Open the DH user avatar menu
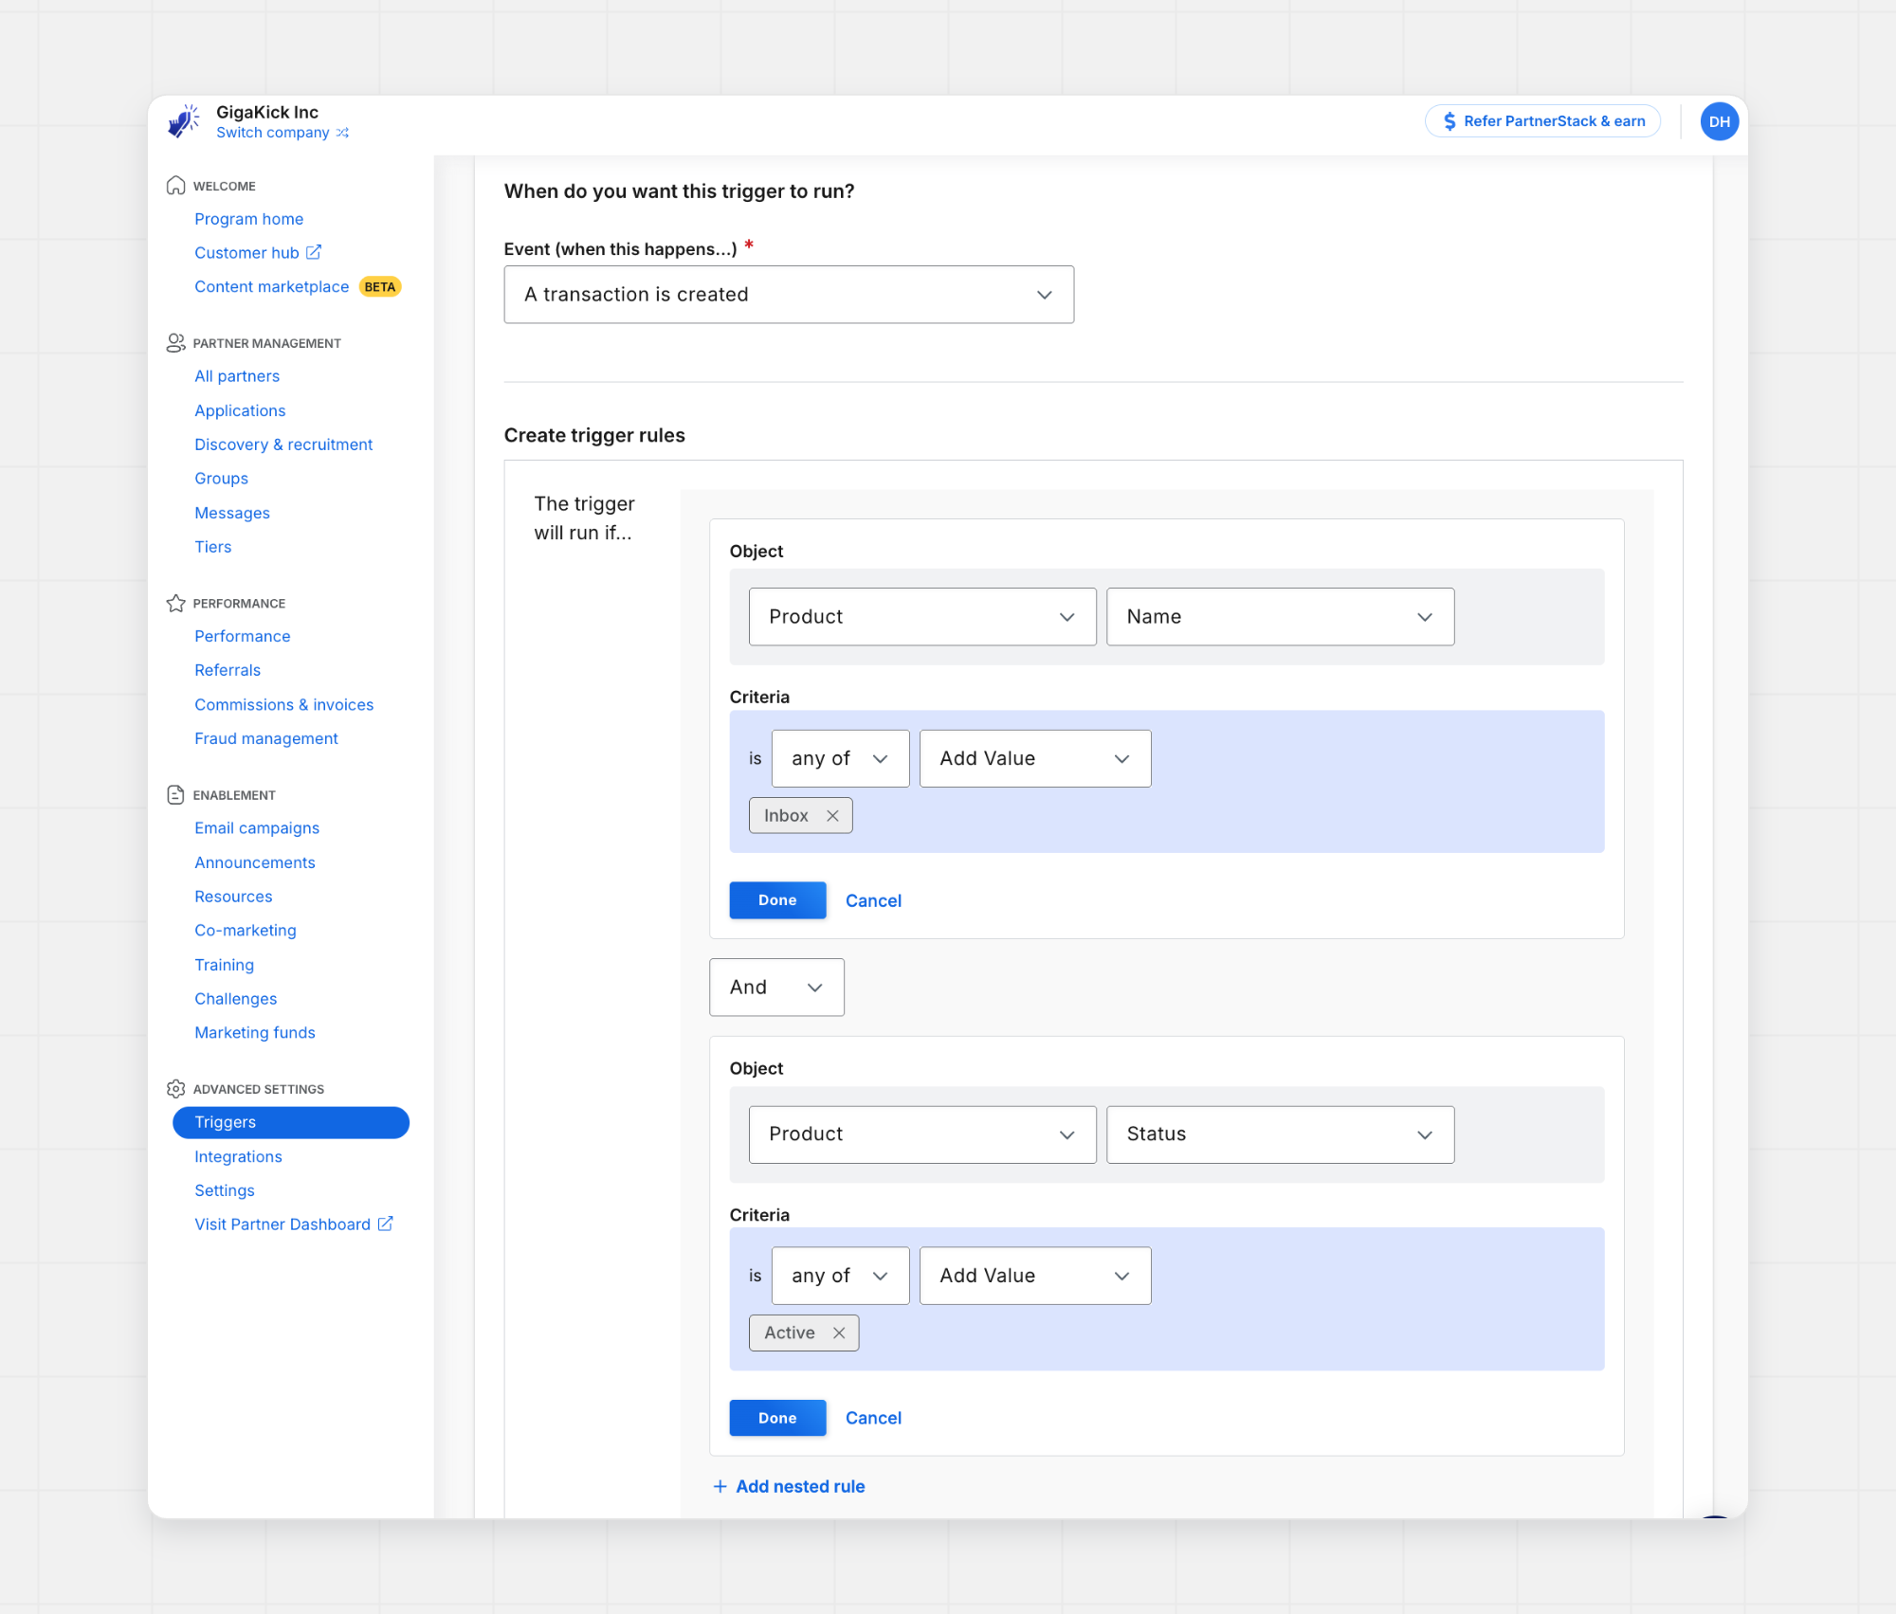This screenshot has width=1896, height=1614. [1720, 121]
